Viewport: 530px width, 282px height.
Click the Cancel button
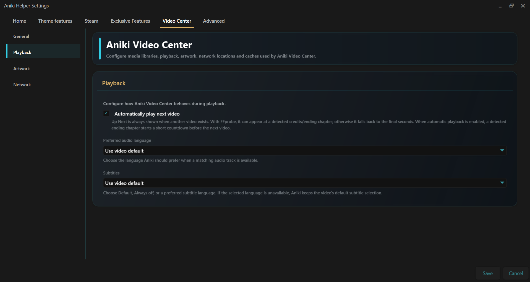pyautogui.click(x=516, y=273)
